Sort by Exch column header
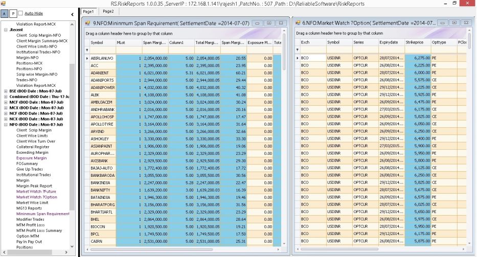 pyautogui.click(x=313, y=42)
